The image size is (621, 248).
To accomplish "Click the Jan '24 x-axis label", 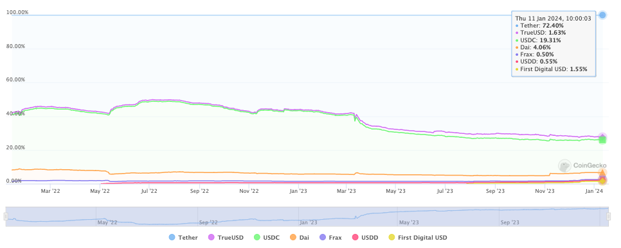I will (x=594, y=191).
